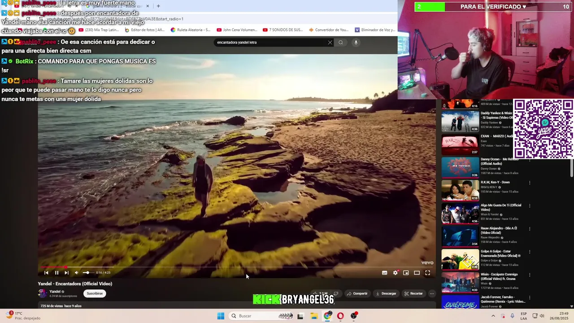Image resolution: width=574 pixels, height=323 pixels.
Task: Download the video using Descargar
Action: [386, 293]
